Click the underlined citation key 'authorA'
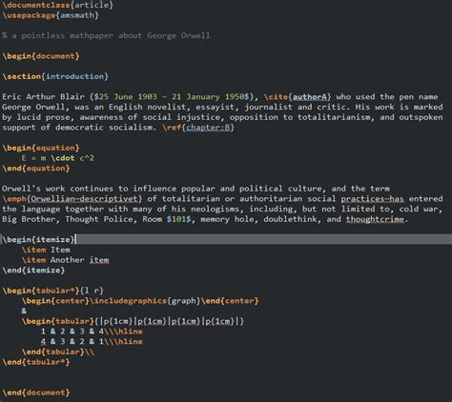Viewport: 452px width, 402px height. (x=309, y=97)
